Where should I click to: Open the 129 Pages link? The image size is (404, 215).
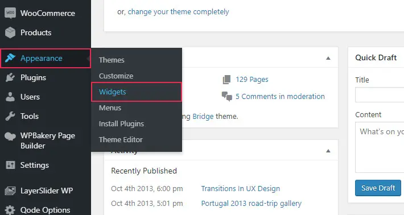[x=252, y=79]
